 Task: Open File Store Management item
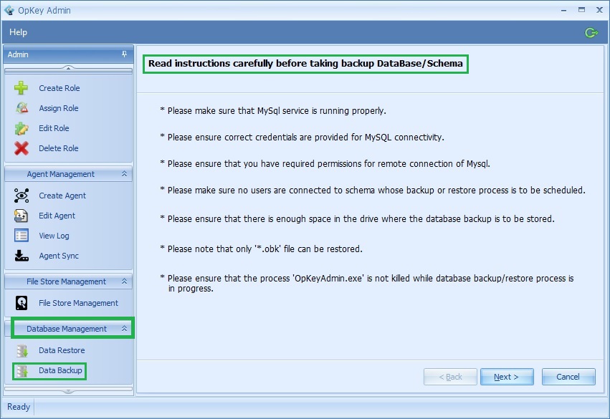(x=78, y=303)
